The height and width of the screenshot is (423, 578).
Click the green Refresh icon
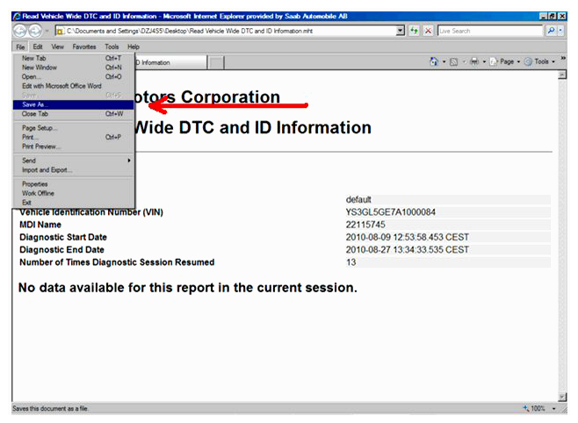coord(414,31)
